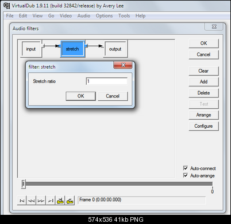Click the mark-out selection end icon
The height and width of the screenshot is (224, 231).
pyautogui.click(x=70, y=201)
